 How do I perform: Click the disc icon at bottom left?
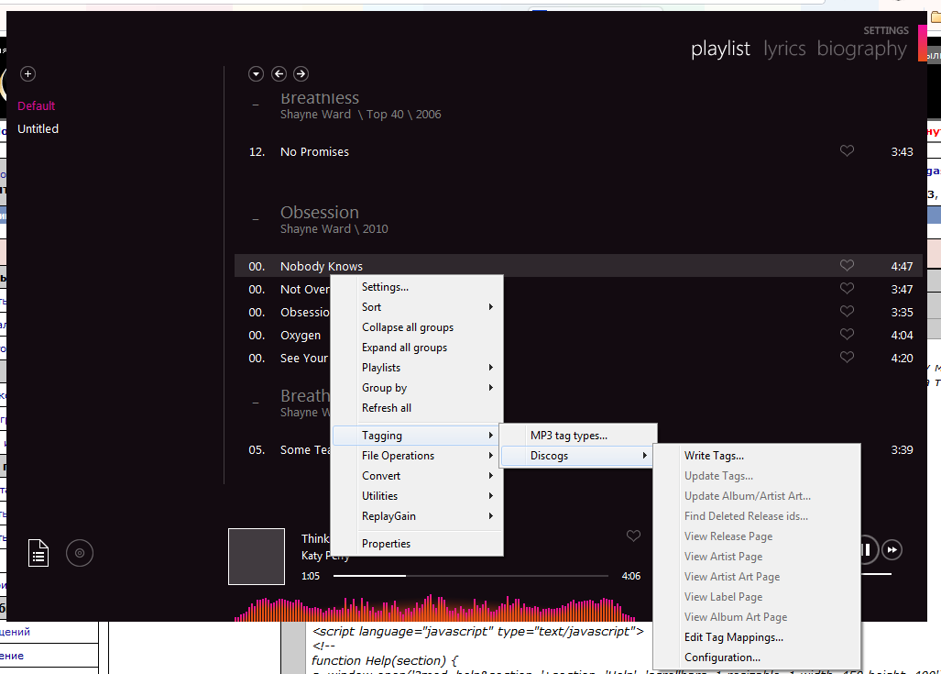pos(80,553)
